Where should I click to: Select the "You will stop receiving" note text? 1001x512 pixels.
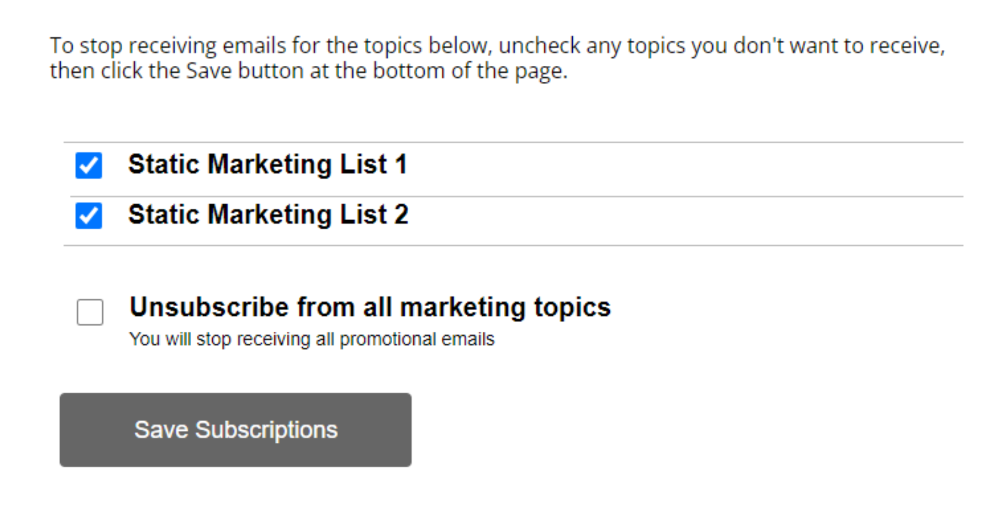click(x=312, y=339)
